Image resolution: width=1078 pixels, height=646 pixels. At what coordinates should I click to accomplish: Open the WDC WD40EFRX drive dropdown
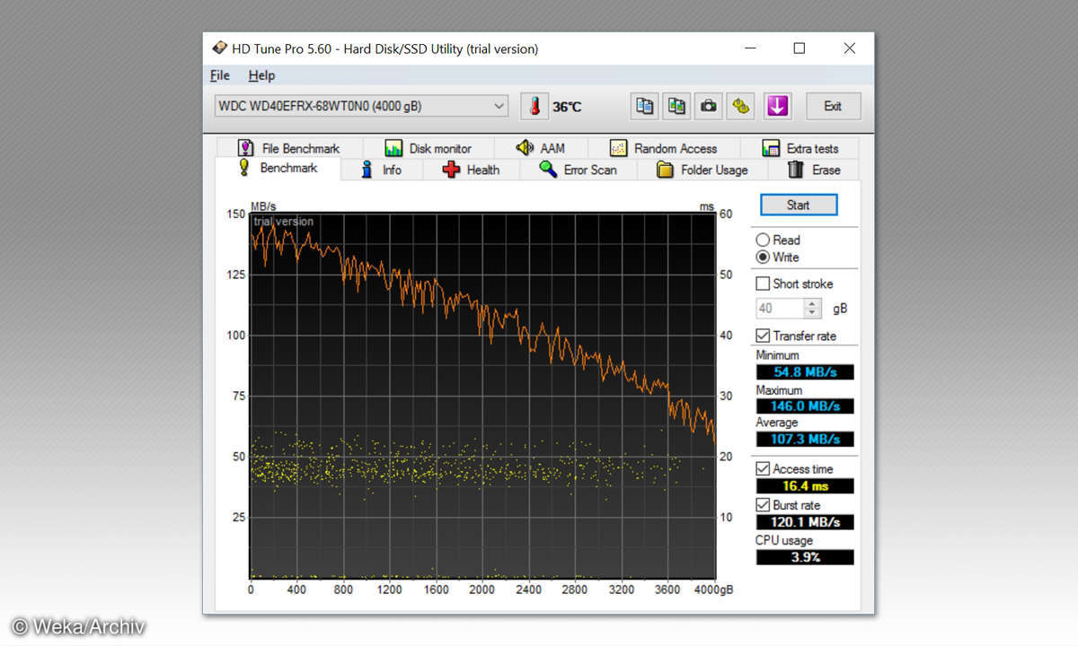[362, 106]
